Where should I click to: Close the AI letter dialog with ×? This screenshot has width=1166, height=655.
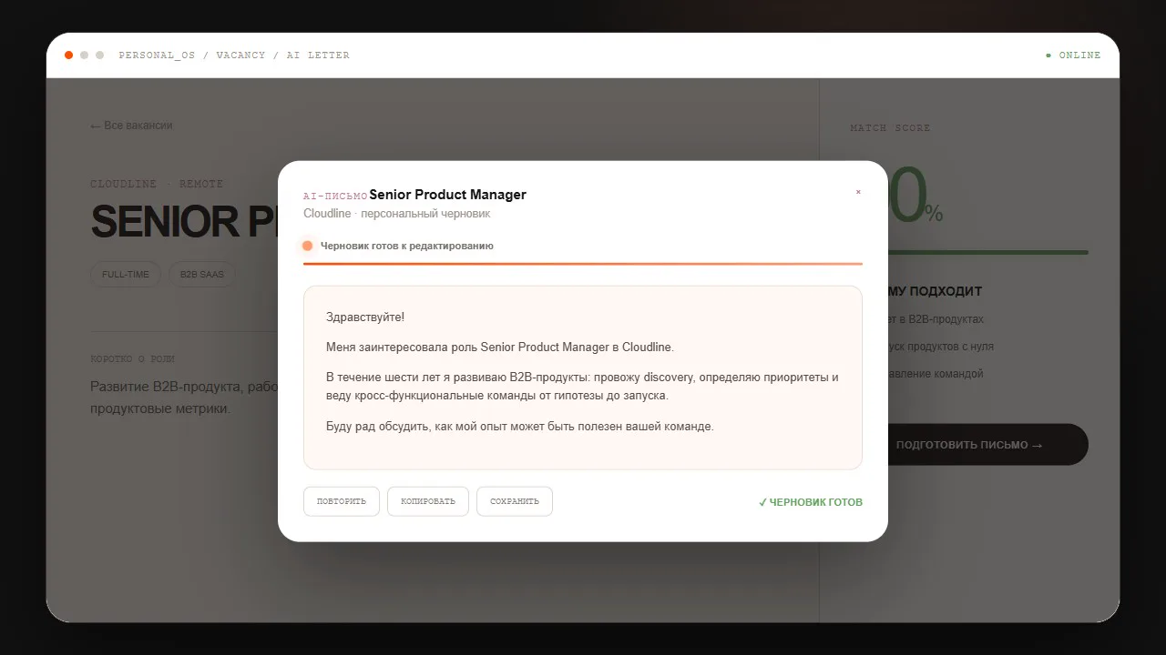pos(858,192)
